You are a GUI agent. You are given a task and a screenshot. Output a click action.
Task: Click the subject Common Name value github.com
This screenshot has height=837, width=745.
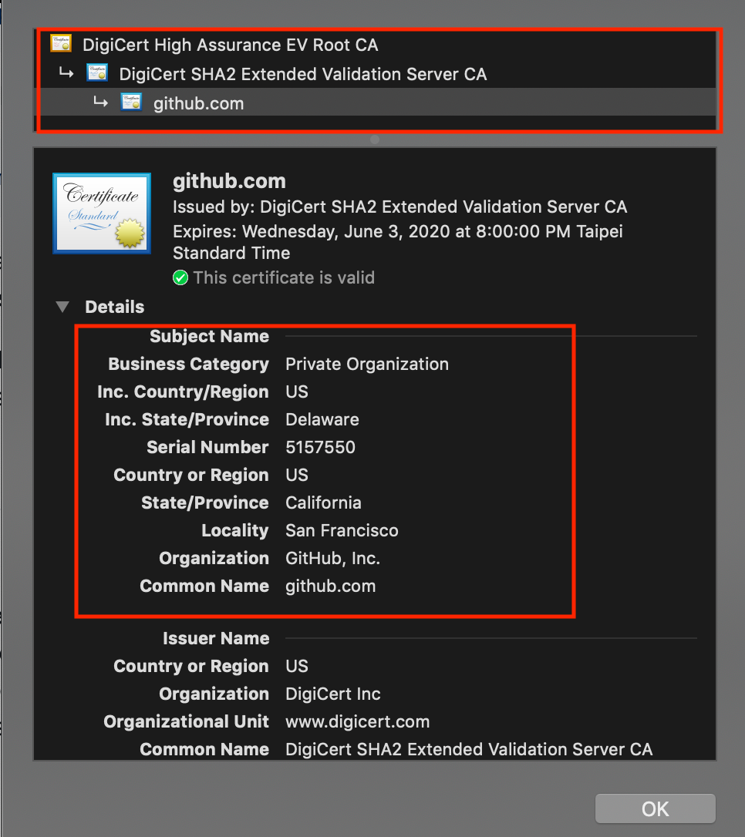pos(331,586)
